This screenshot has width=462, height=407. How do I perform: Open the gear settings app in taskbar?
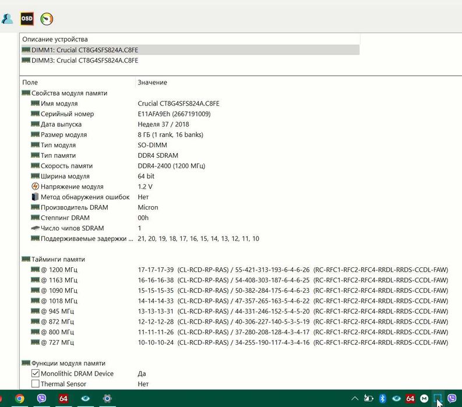click(x=107, y=398)
